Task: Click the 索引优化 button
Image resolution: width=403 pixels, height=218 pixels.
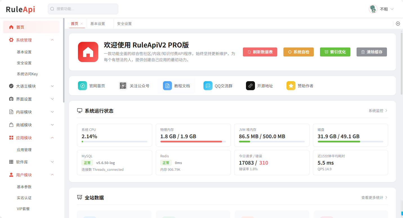Action: click(x=335, y=52)
